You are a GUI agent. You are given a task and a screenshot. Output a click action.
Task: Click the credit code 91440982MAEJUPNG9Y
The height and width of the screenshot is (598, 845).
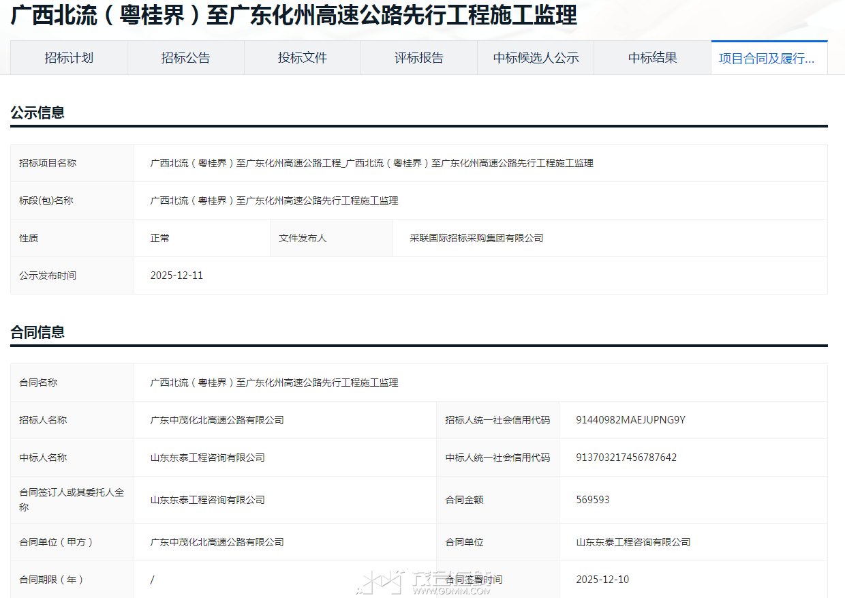(x=630, y=420)
